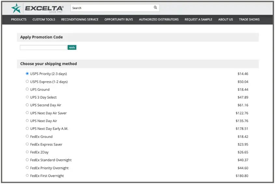275x184 pixels.
Task: Select FedEx 2Day shipping
Action: pos(27,152)
